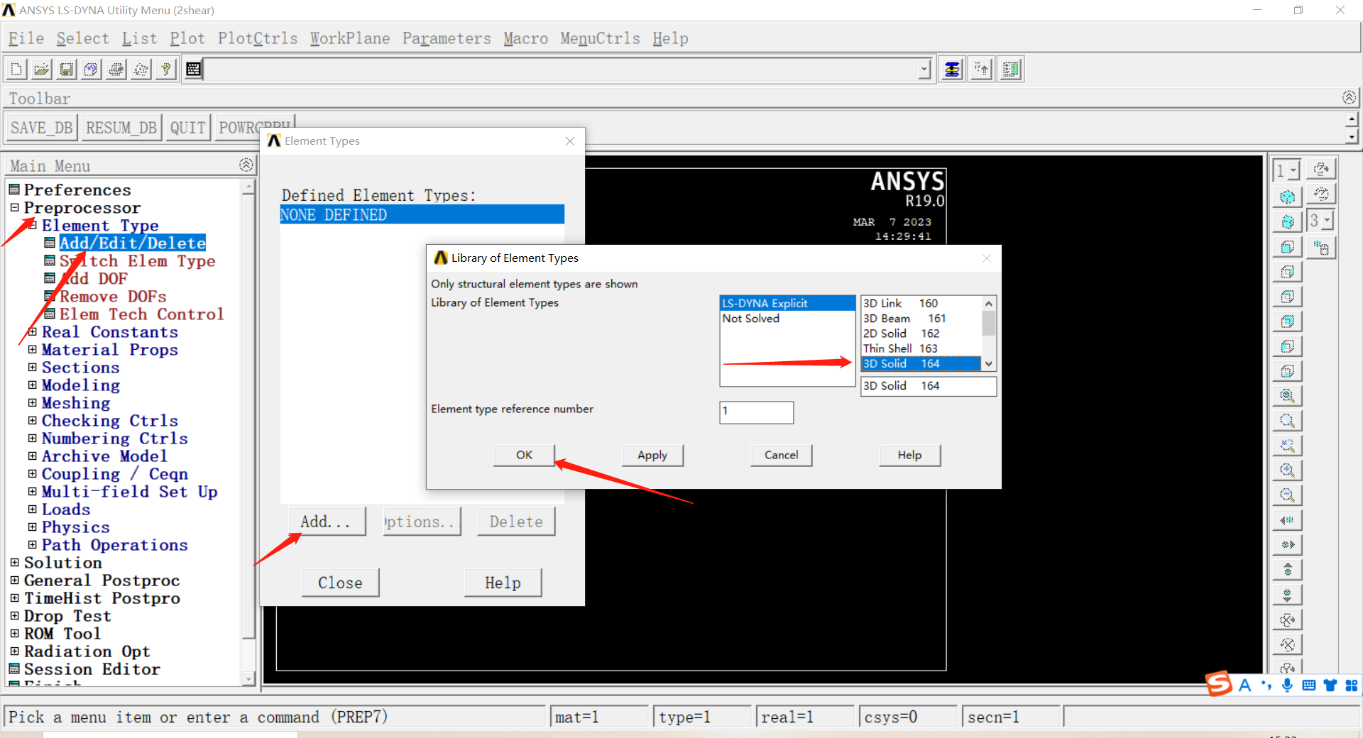Expand the Material Props tree node
This screenshot has width=1363, height=738.
click(x=32, y=349)
